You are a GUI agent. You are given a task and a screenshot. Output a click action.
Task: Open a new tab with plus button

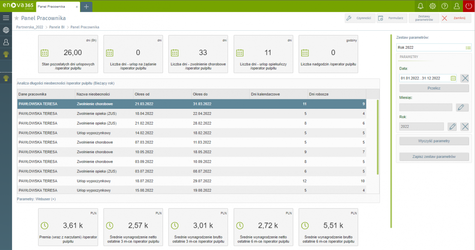tap(86, 6)
